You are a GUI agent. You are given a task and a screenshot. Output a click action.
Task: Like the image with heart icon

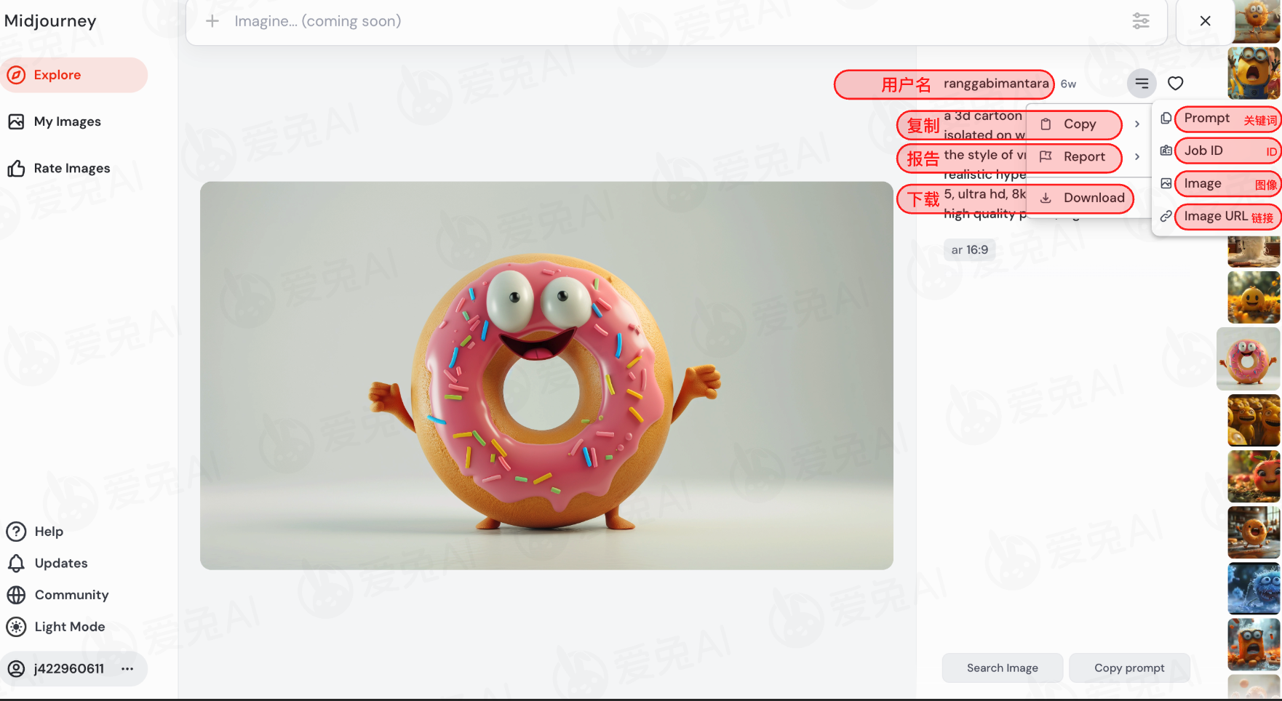[1176, 83]
